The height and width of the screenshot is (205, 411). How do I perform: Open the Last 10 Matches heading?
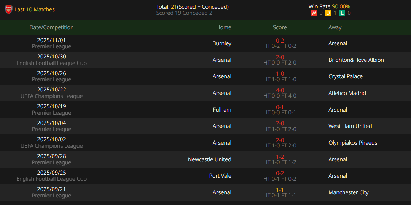click(x=35, y=9)
